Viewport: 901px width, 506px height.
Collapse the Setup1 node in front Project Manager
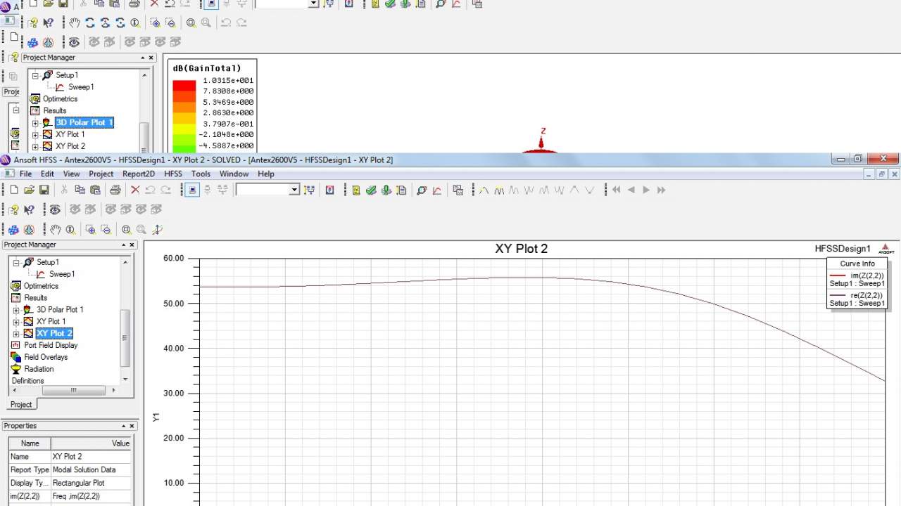pos(16,262)
